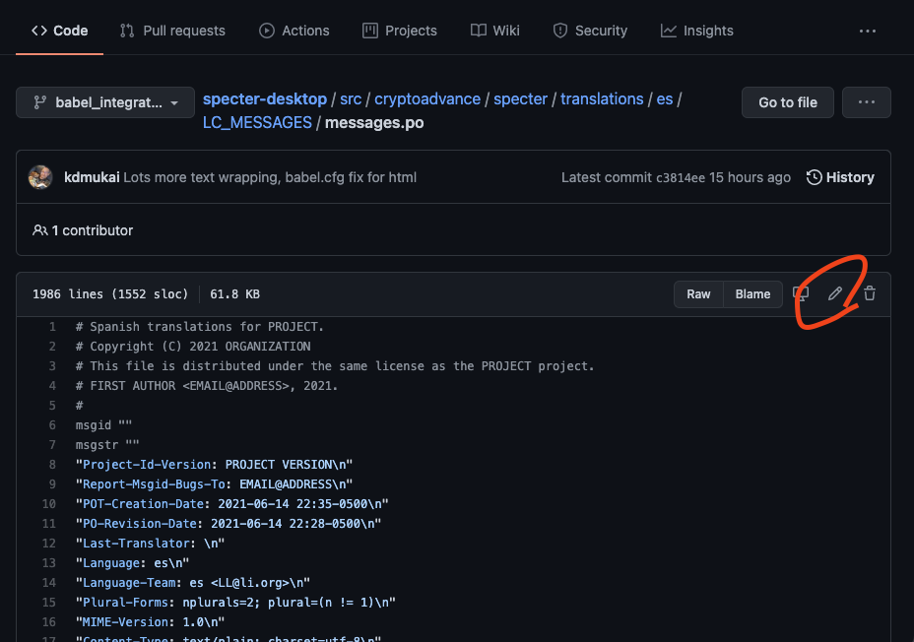
Task: Open the commit message 'Lots more text wrapping'
Action: coord(270,177)
